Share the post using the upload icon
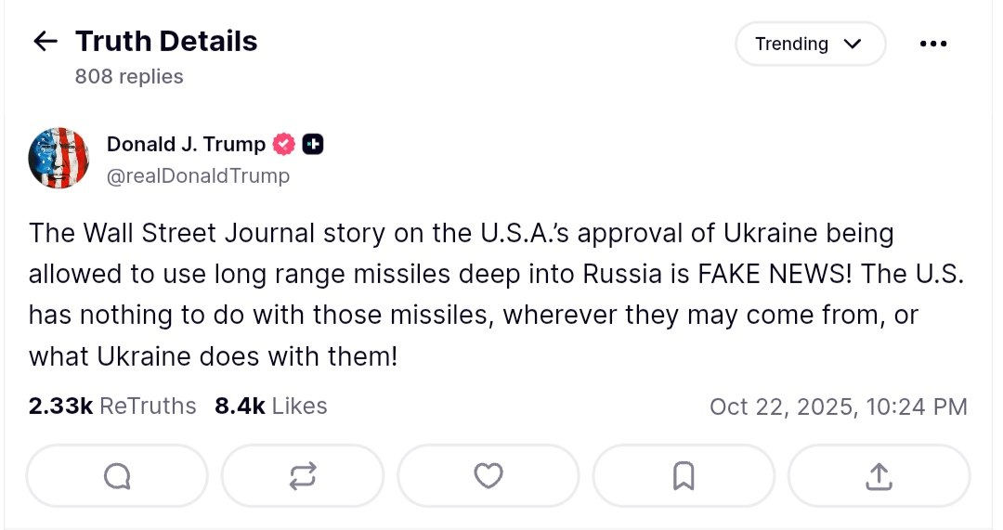The height and width of the screenshot is (530, 1003). click(x=879, y=476)
